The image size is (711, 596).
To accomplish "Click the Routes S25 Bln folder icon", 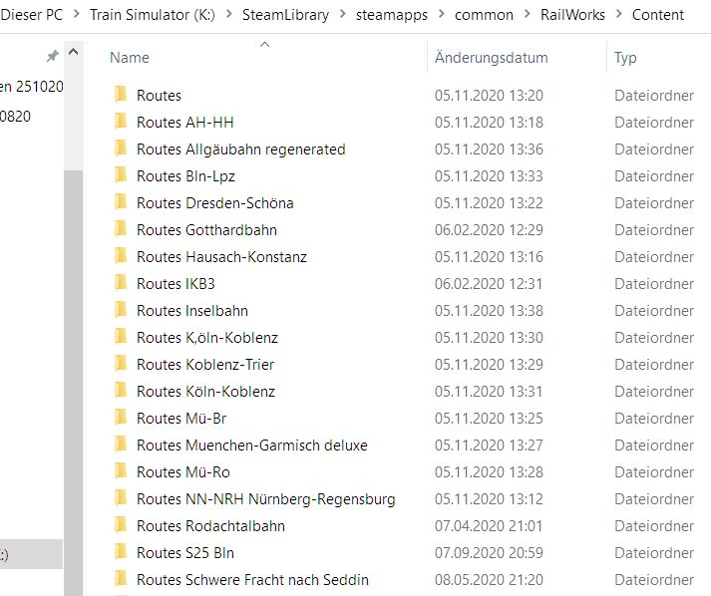I will [121, 551].
